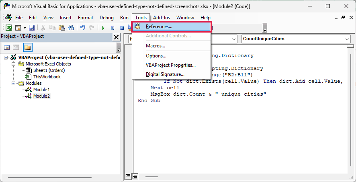Open Macros from the Tools menu
Screen dimensions: 356x182
tap(172, 46)
